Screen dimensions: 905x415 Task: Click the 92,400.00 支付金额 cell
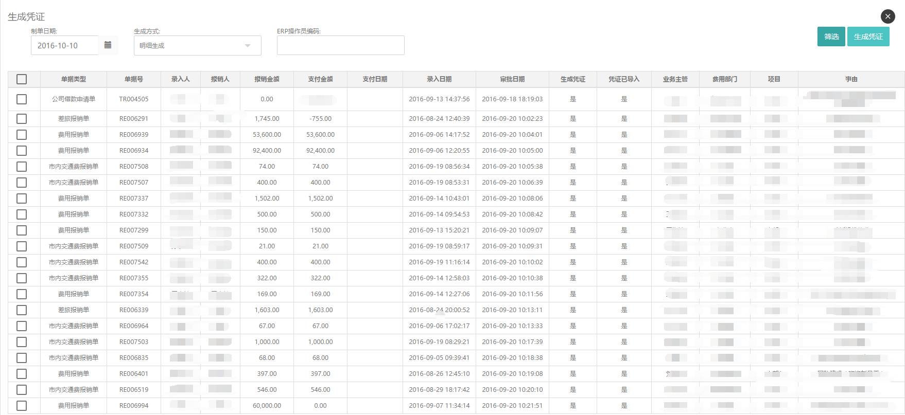point(320,151)
